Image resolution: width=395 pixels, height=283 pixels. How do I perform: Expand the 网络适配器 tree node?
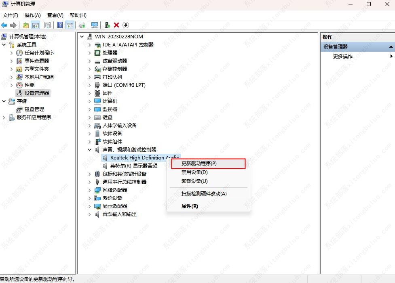pos(89,190)
